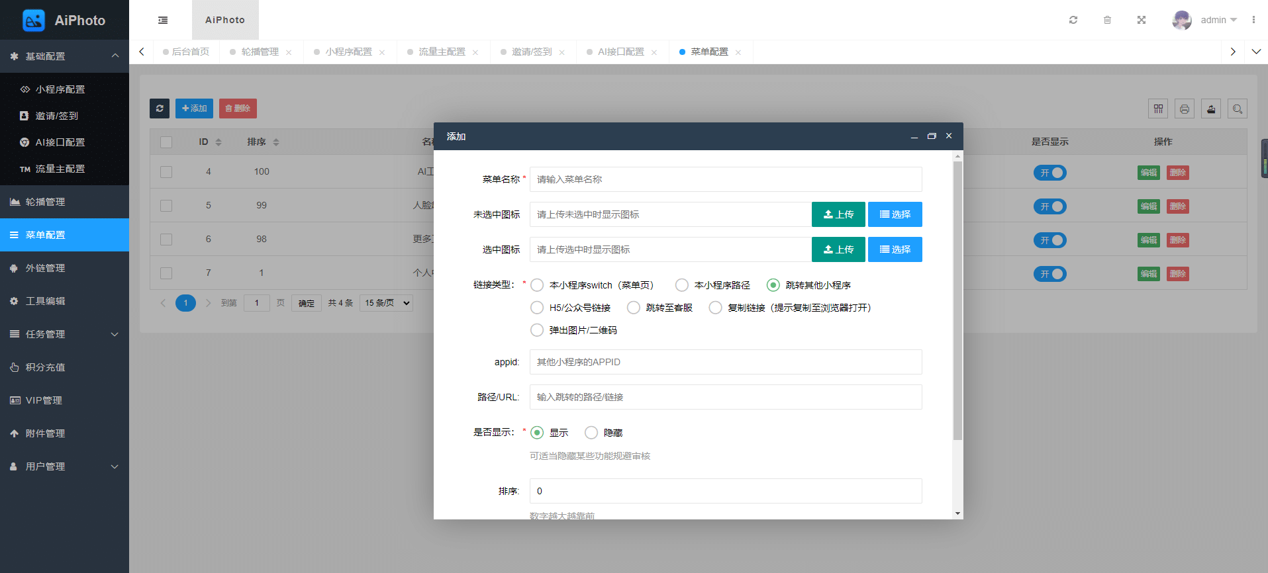Reload the table with the dark refresh button
This screenshot has height=573, width=1268.
[160, 109]
